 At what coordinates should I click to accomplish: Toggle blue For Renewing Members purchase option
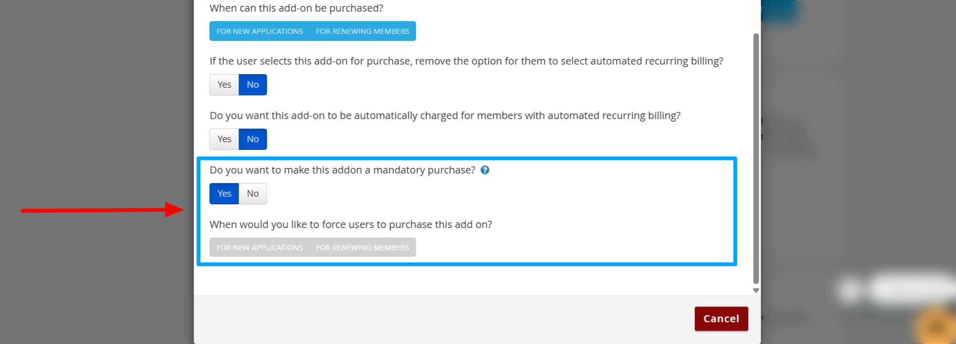pyautogui.click(x=363, y=31)
